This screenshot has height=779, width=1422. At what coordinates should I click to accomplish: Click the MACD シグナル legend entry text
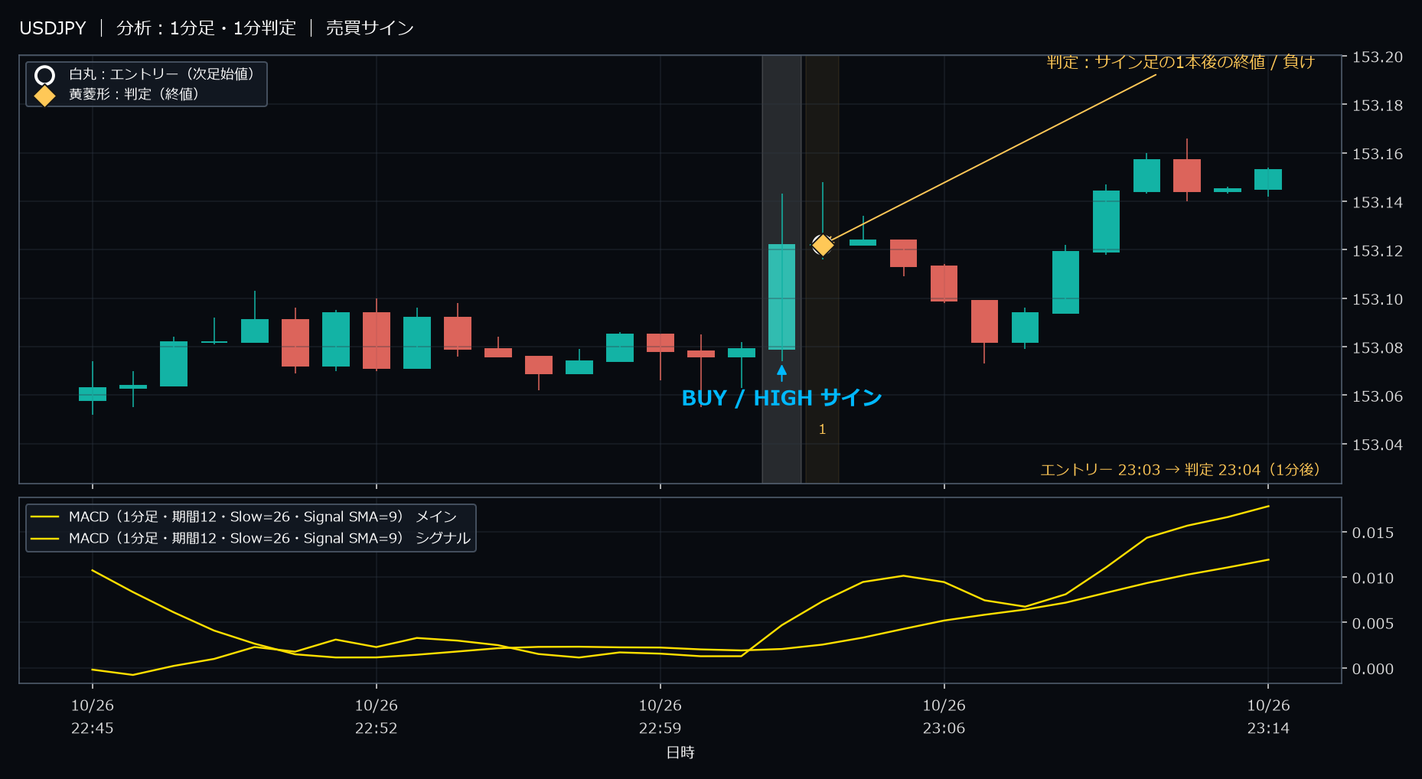click(269, 539)
